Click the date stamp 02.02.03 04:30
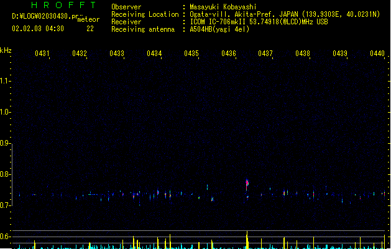The width and height of the screenshot is (391, 249). coord(38,29)
